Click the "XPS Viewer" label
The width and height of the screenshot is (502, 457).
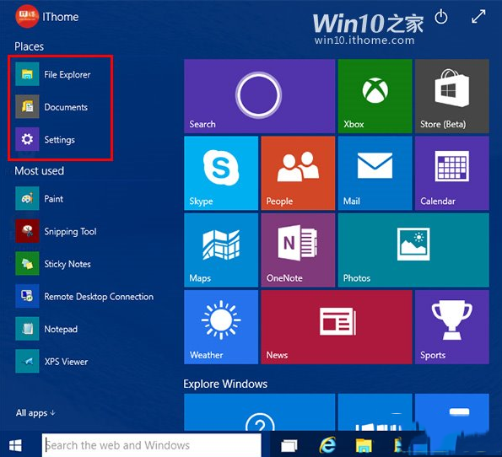66,362
